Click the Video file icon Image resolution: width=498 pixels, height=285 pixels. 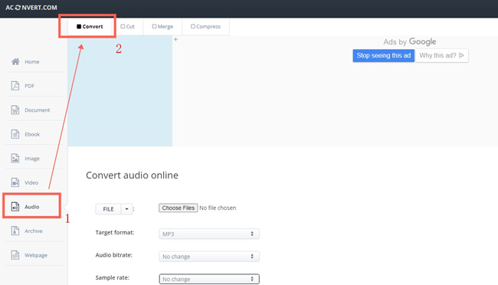coord(15,182)
